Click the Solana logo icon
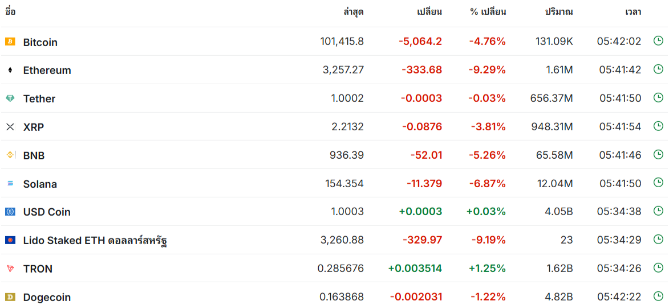The height and width of the screenshot is (305, 669). pyautogui.click(x=10, y=183)
